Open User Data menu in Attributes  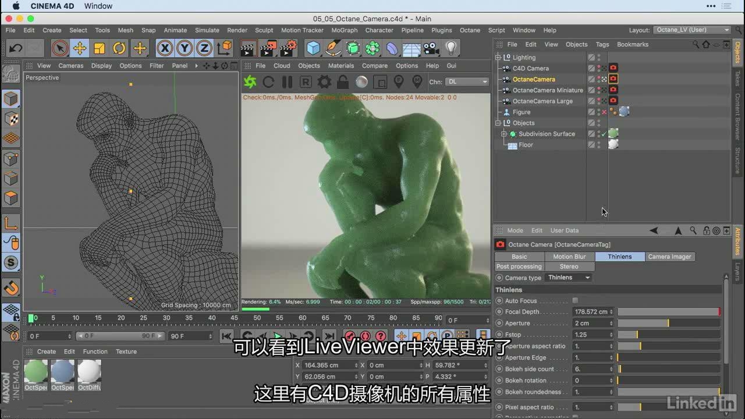(565, 230)
